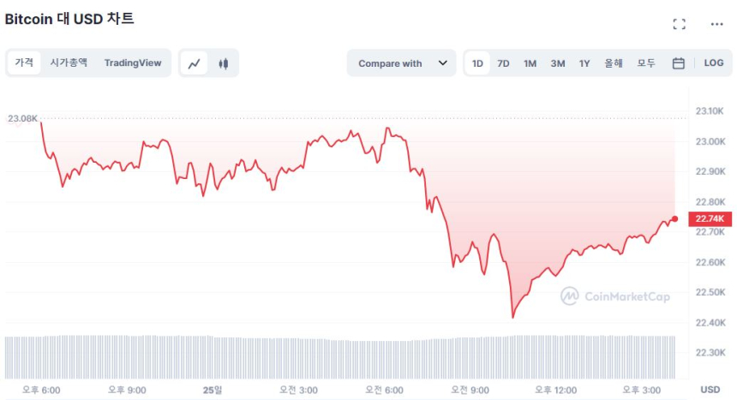Open the calendar date range picker
This screenshot has height=400, width=737.
[678, 63]
